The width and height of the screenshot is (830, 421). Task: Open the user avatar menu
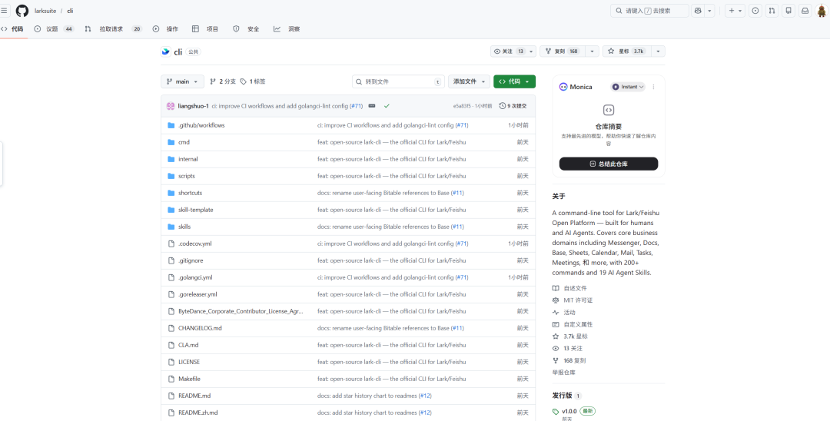(x=821, y=11)
